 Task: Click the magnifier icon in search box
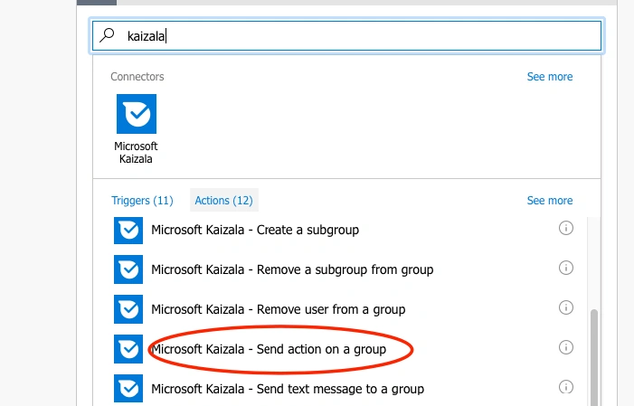coord(107,35)
